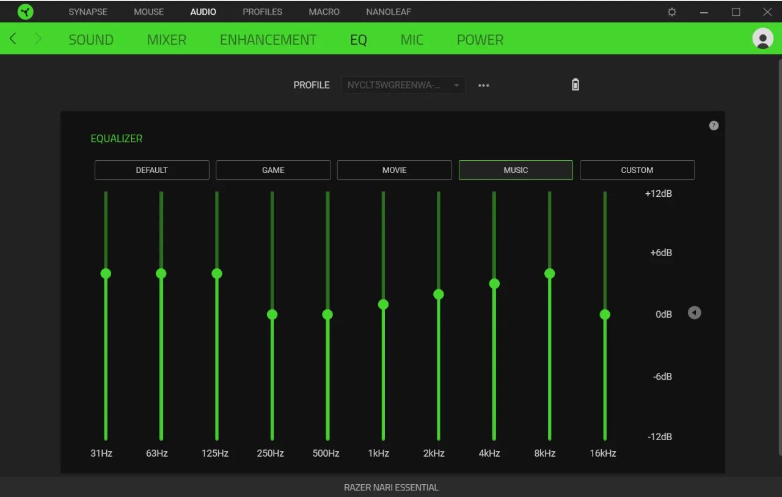Choose the CUSTOM equalizer preset

click(x=637, y=170)
